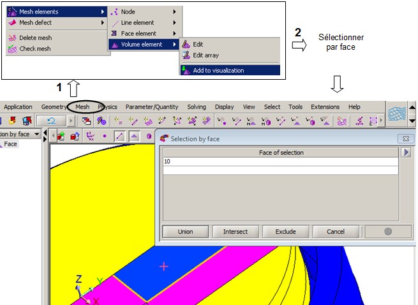
Task: Click Cancel in Selection by face dialog
Action: click(336, 232)
